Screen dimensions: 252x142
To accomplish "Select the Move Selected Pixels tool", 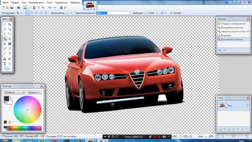I will click(x=9, y=24).
